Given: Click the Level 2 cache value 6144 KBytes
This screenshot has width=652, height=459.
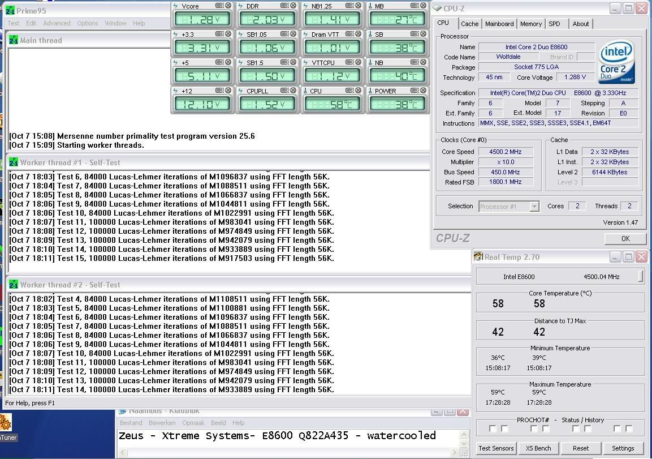Looking at the screenshot, I should click(610, 172).
